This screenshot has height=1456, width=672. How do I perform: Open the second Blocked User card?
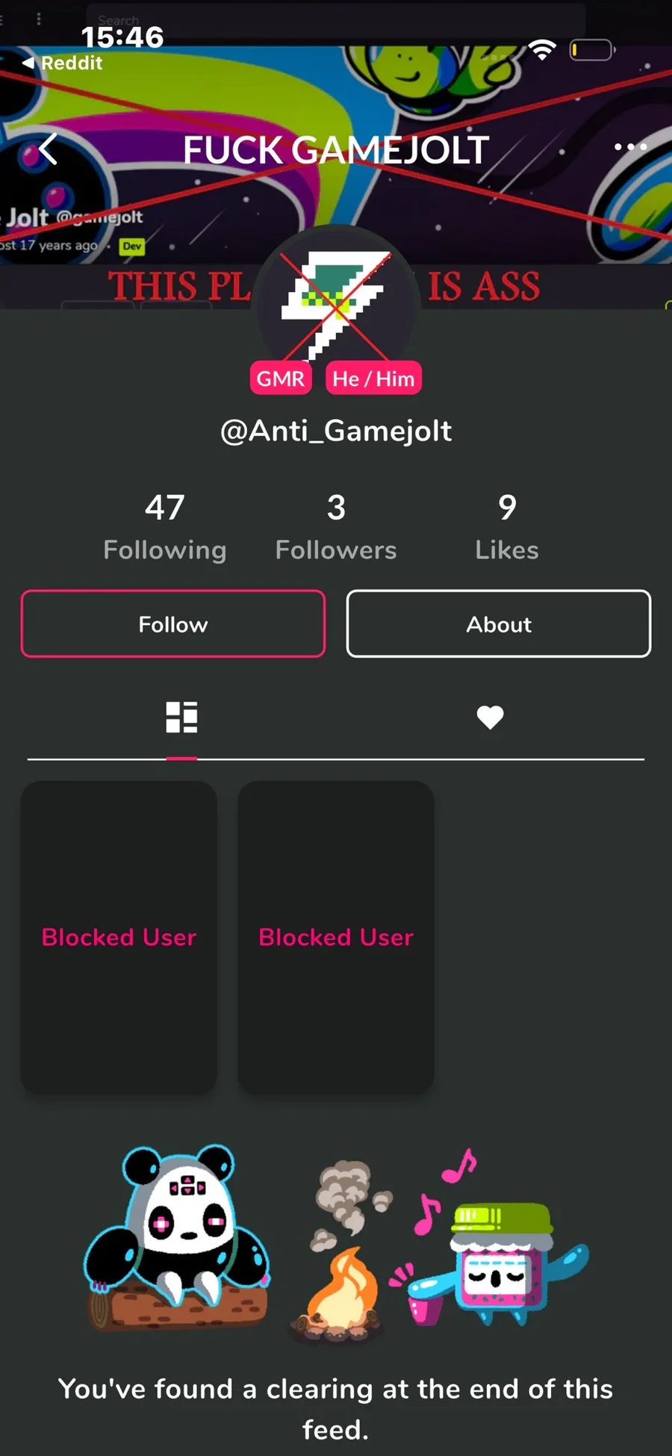[336, 937]
